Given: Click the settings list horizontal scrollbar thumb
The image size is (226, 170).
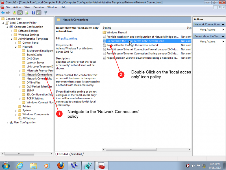Looking at the screenshot, I should click(x=131, y=150).
